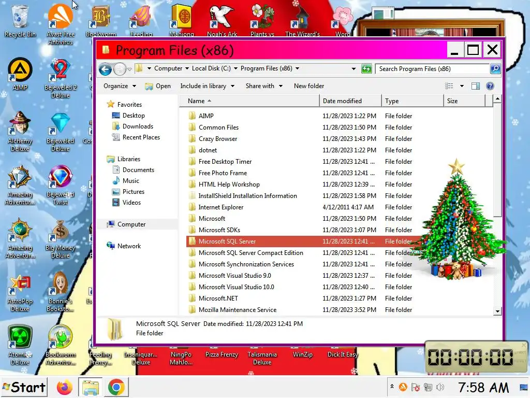The width and height of the screenshot is (530, 398).
Task: Expand Local Disk (C:) breadcrumb arrow
Action: (x=235, y=68)
